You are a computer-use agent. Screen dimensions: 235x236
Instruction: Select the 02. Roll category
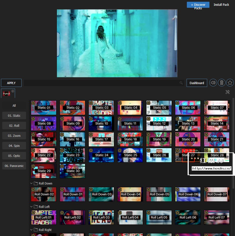click(x=14, y=126)
